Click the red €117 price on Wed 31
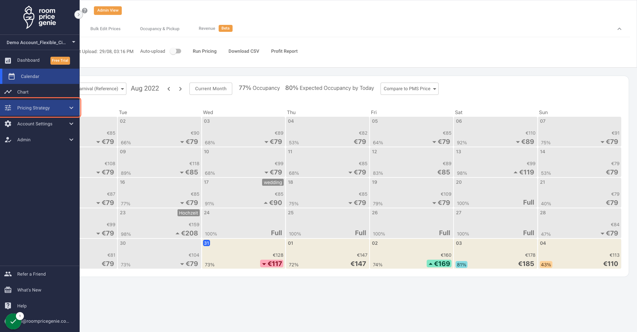Image resolution: width=637 pixels, height=332 pixels. (272, 264)
